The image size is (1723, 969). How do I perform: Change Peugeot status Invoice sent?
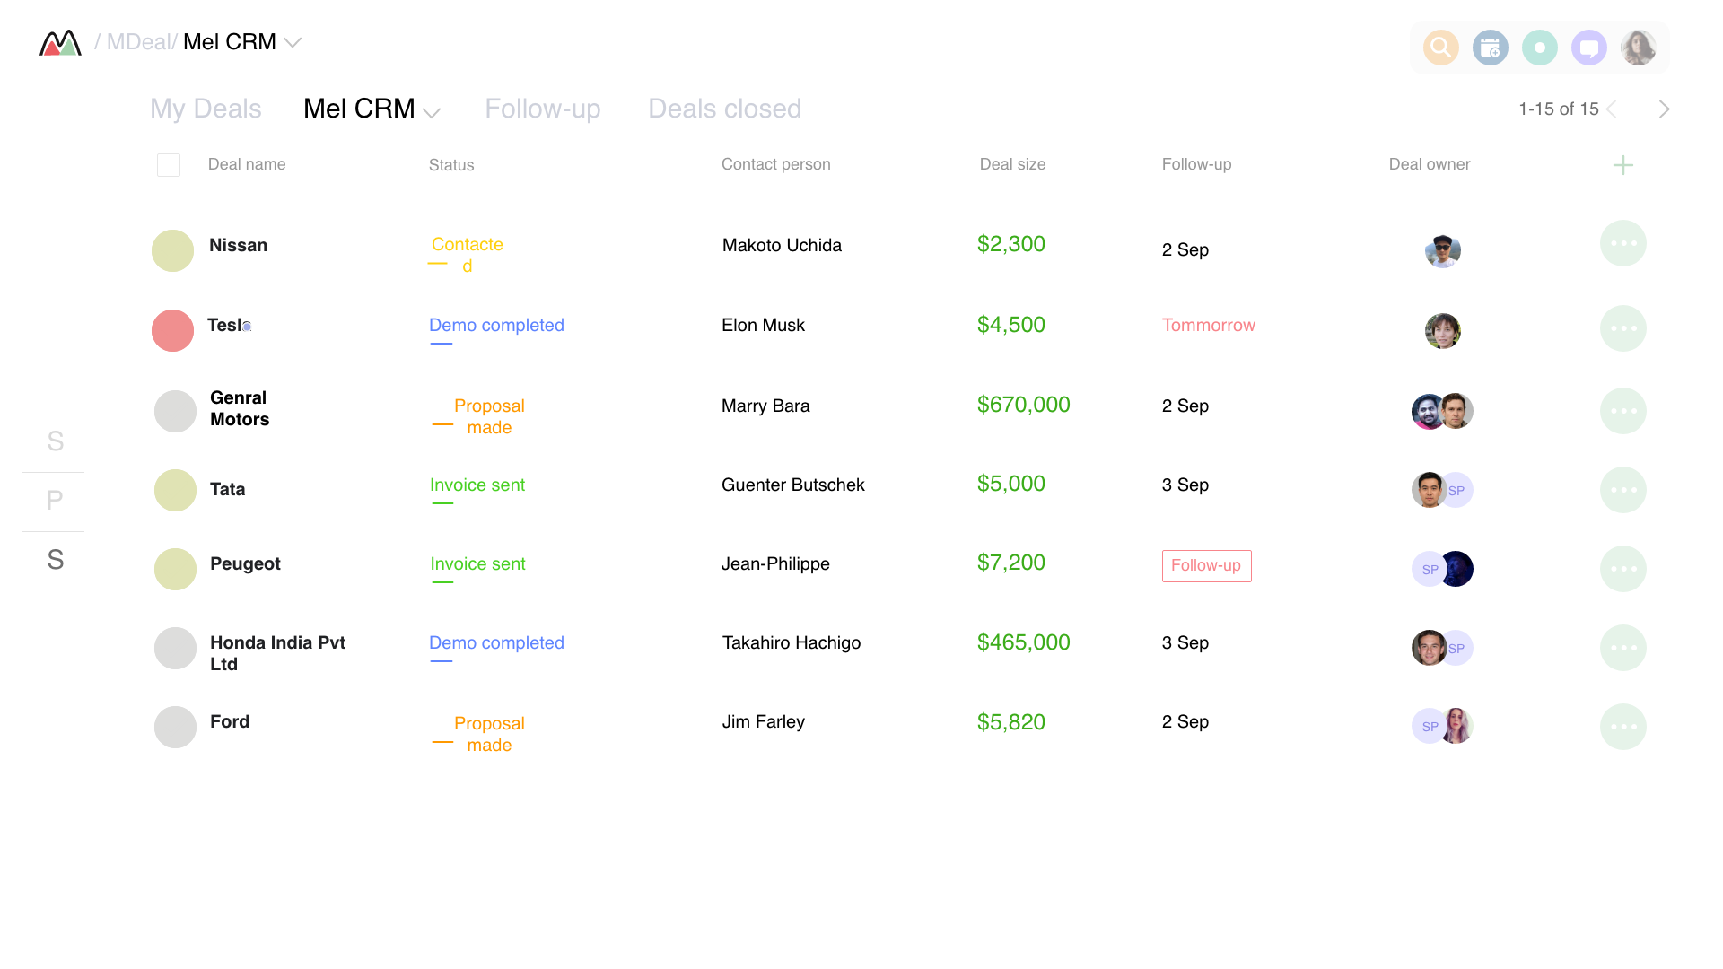(477, 564)
